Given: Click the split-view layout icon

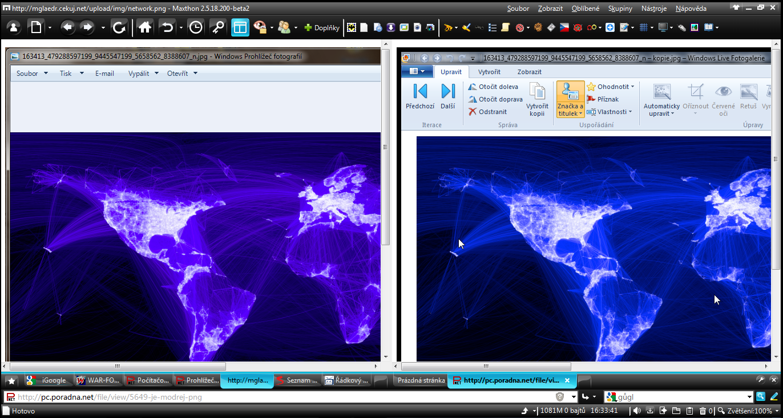Looking at the screenshot, I should coord(240,27).
